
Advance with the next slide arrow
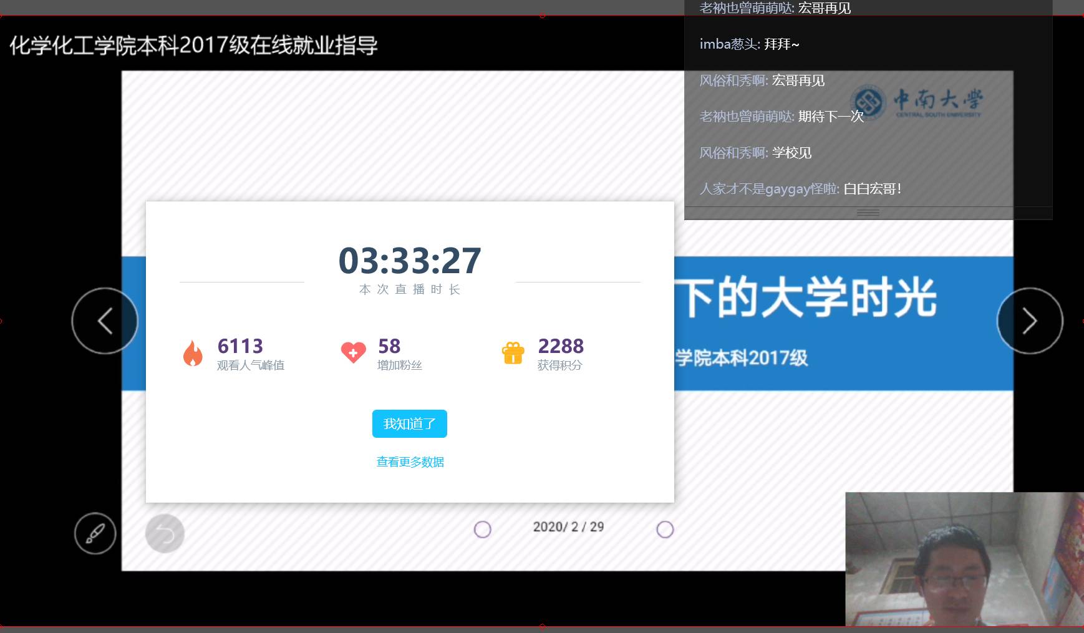coord(1030,321)
